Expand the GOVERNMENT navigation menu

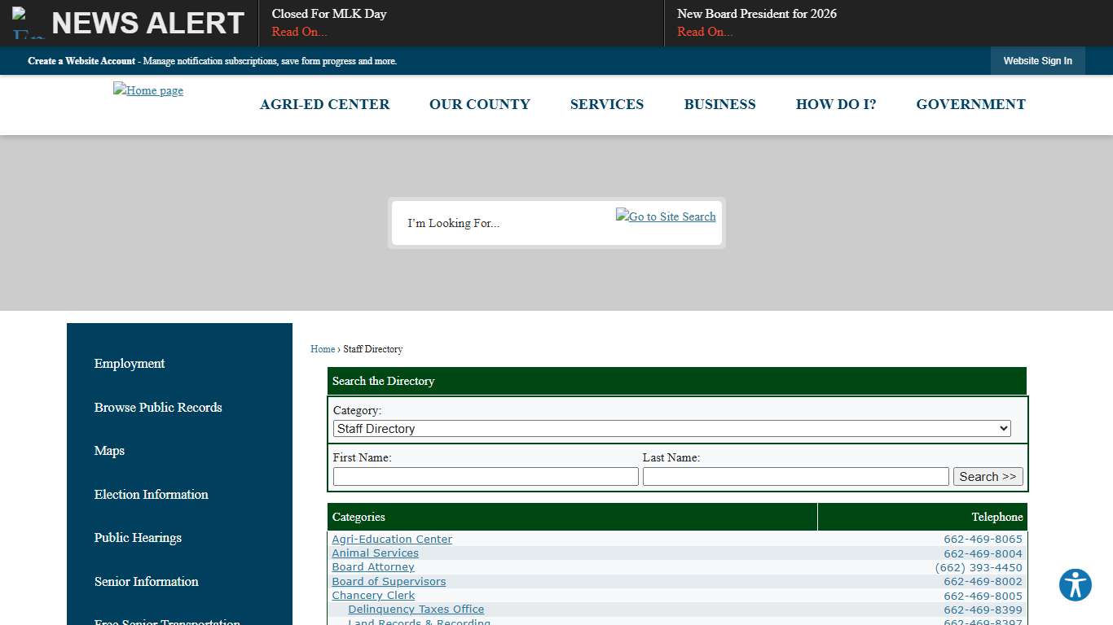pyautogui.click(x=970, y=104)
